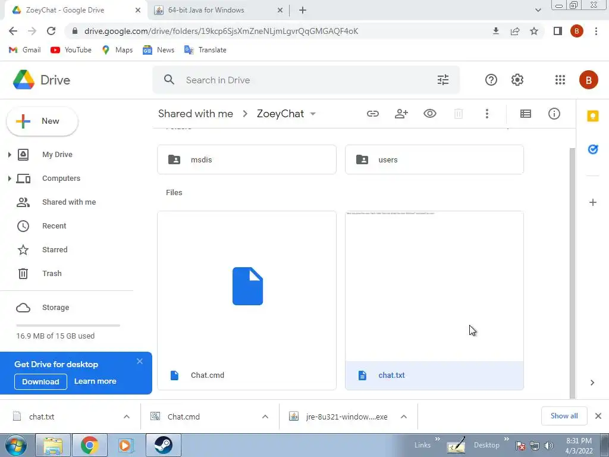The height and width of the screenshot is (457, 609).
Task: Open the Windows Start menu
Action: click(x=15, y=445)
